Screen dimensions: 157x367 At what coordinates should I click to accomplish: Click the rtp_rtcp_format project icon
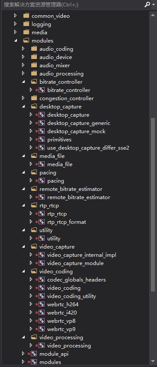(41, 222)
